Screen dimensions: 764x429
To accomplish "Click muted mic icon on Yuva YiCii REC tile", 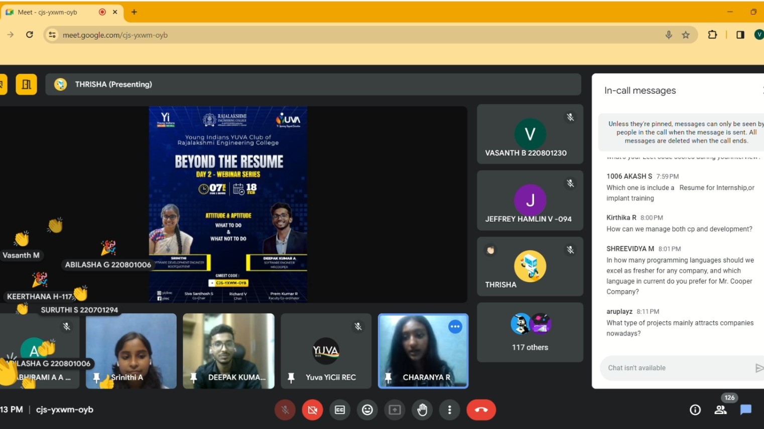I will coord(358,327).
